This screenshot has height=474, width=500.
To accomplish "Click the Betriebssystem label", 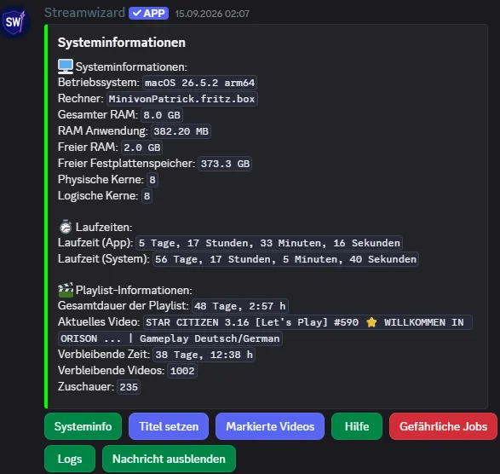I will (x=98, y=83).
